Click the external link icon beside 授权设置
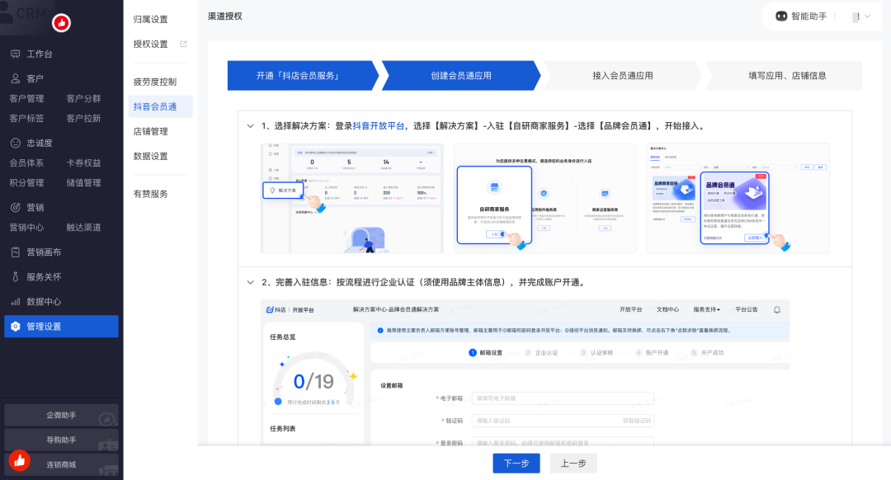 [x=183, y=44]
